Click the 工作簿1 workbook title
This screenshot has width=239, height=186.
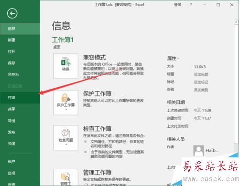pyautogui.click(x=63, y=40)
